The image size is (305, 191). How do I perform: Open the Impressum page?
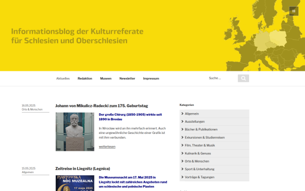coord(151,78)
